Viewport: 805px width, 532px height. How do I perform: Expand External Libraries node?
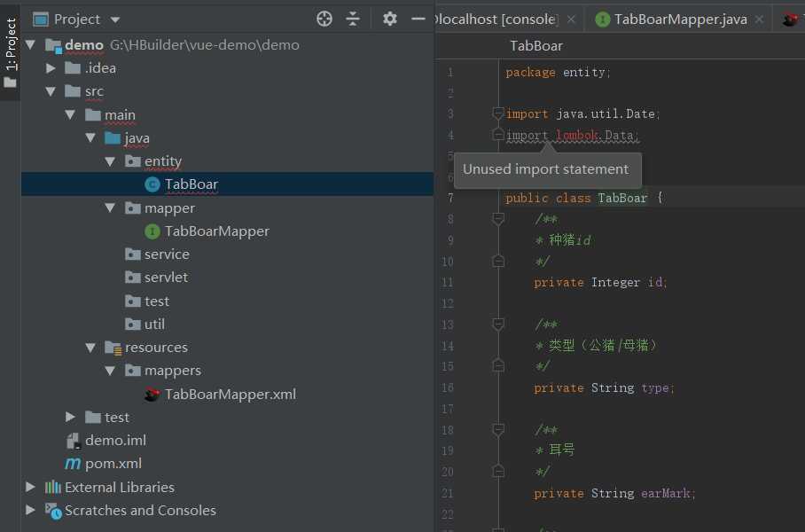(30, 487)
